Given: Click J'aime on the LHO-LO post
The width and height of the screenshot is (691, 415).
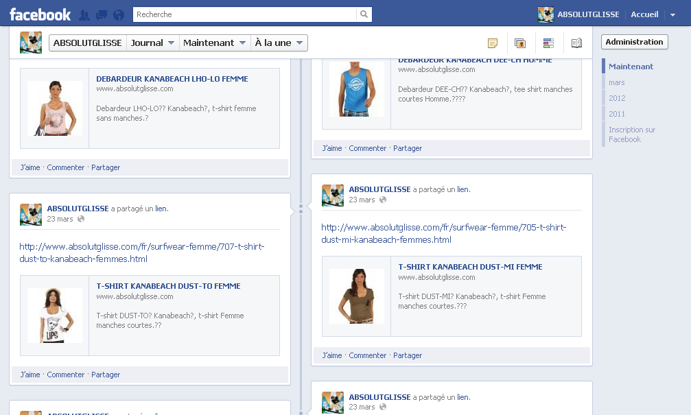Looking at the screenshot, I should pos(30,167).
